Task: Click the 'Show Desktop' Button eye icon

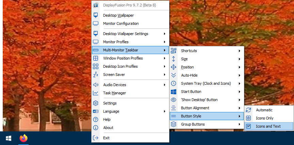Action: point(174,100)
